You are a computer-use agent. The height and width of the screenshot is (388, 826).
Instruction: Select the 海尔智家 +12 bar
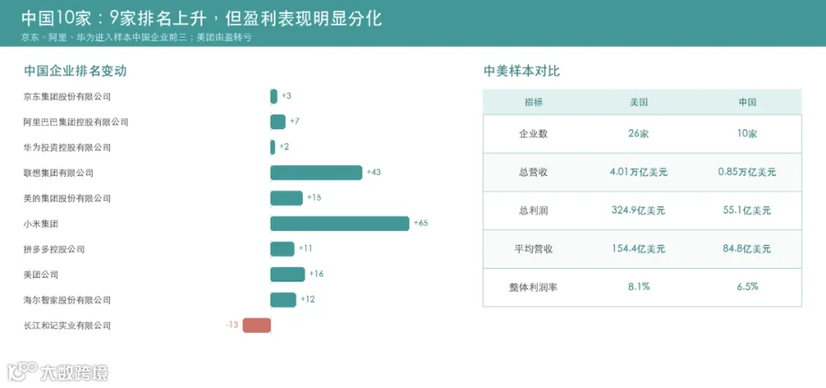coord(284,300)
